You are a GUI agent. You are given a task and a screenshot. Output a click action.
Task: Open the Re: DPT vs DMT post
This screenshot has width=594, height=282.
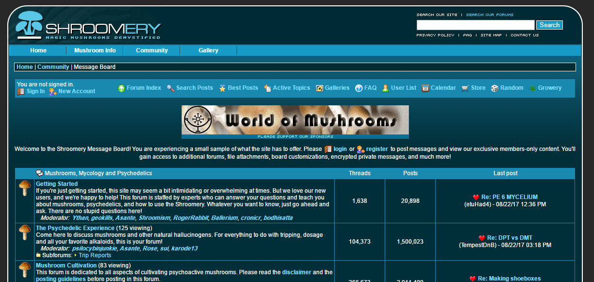(x=509, y=238)
